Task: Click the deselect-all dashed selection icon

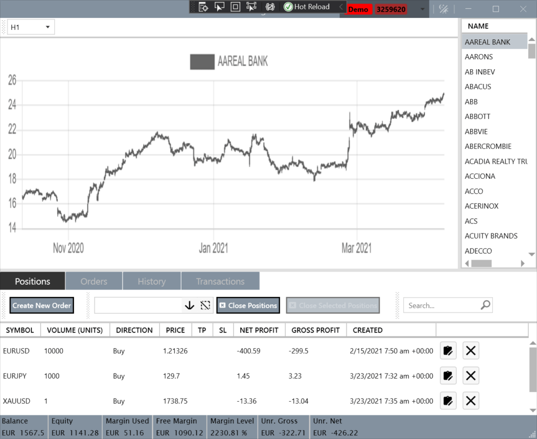Action: [x=205, y=305]
